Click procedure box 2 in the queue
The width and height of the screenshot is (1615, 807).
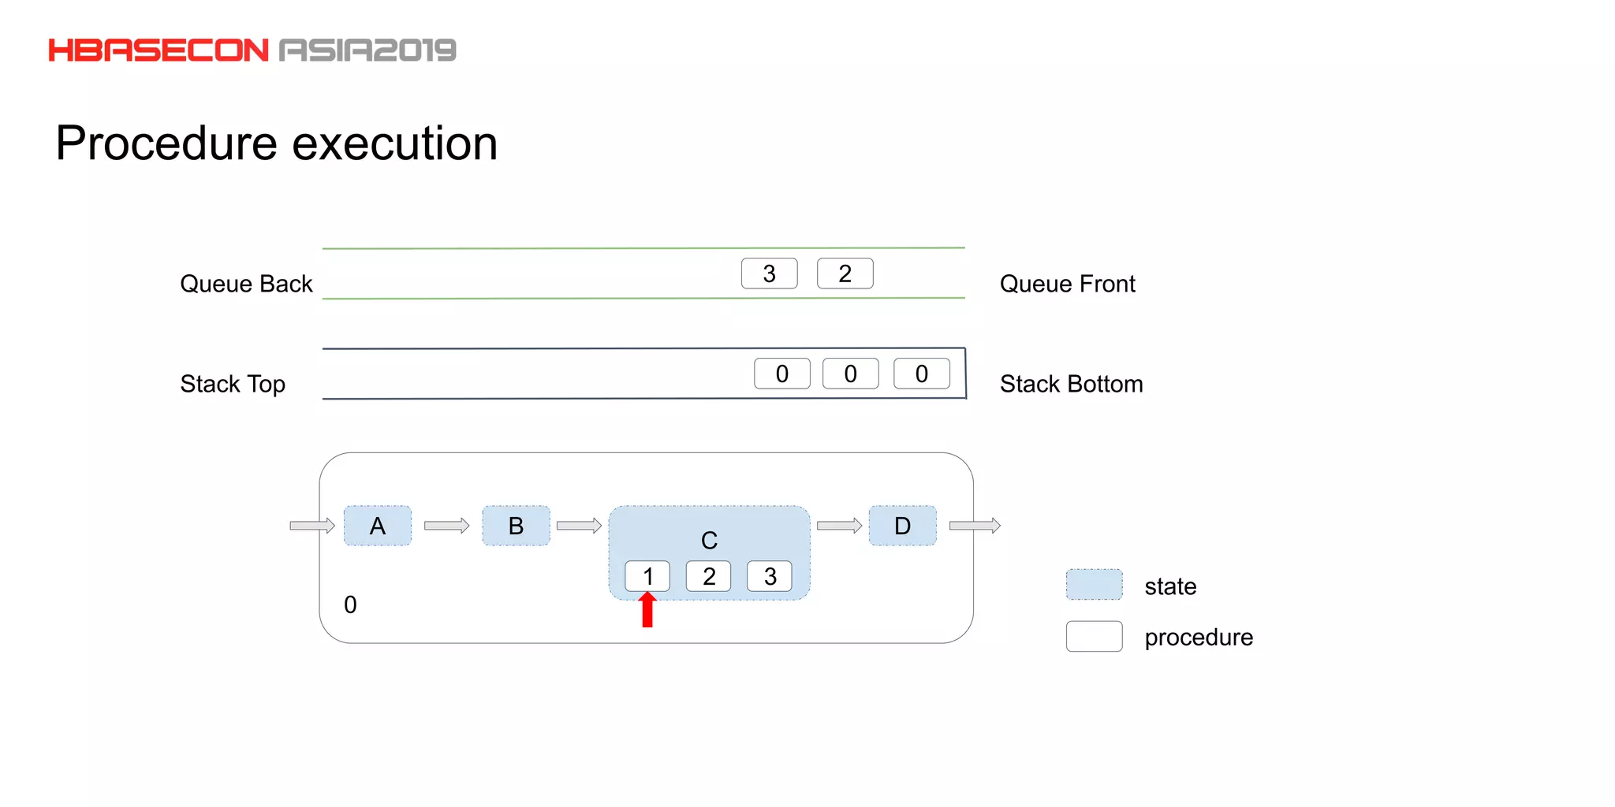click(x=845, y=273)
